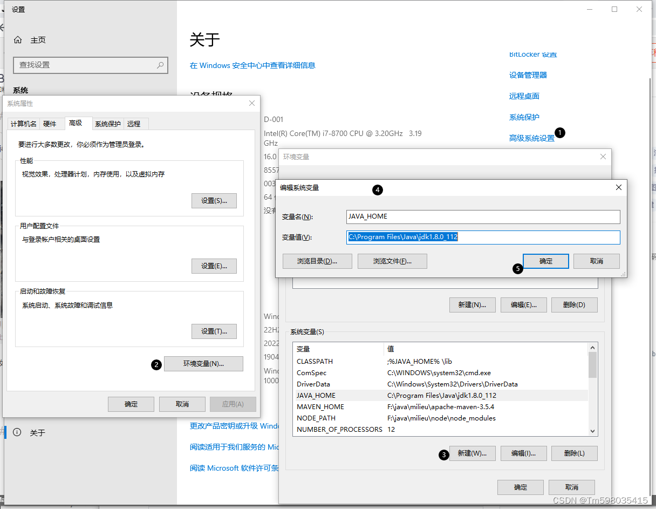The width and height of the screenshot is (656, 509).
Task: Click value F:\java\milieu\apache-maven-3.5.4
Action: (441, 406)
